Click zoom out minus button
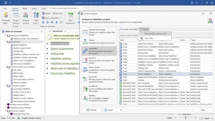Viewport: 215px width, 121px height. click(x=176, y=118)
